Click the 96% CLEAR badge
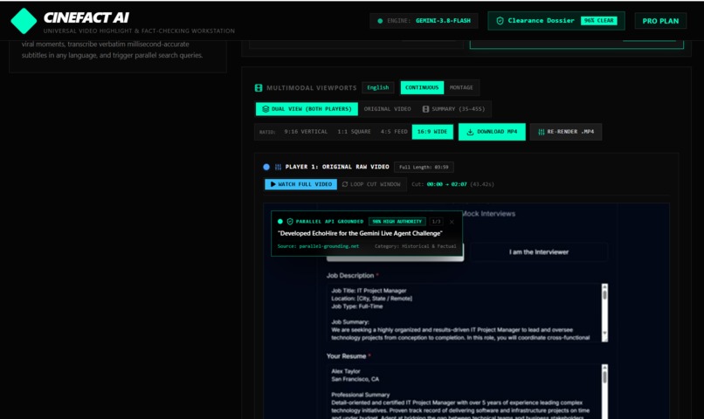Screen dimensions: 704x419 (x=599, y=21)
